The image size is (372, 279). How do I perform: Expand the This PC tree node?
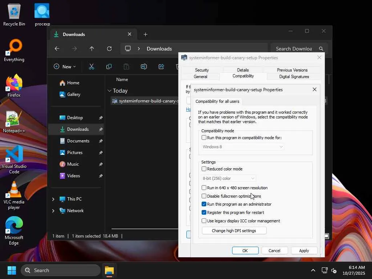click(53, 199)
